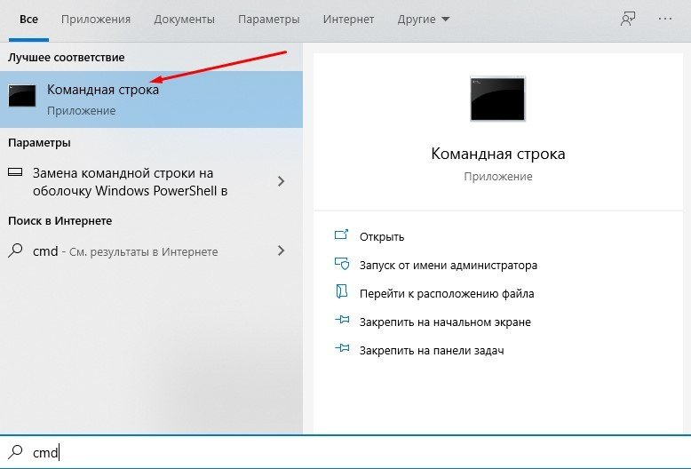Select Закрепить на начальном экране
The image size is (691, 469).
pos(445,322)
